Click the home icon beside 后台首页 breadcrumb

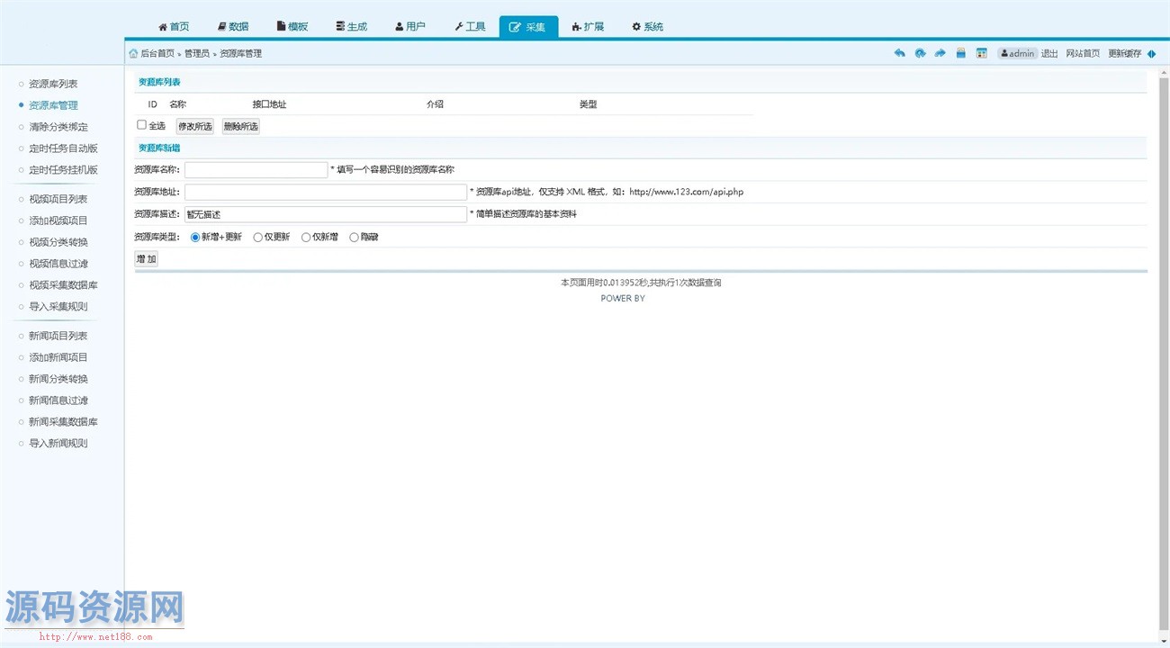pyautogui.click(x=133, y=53)
